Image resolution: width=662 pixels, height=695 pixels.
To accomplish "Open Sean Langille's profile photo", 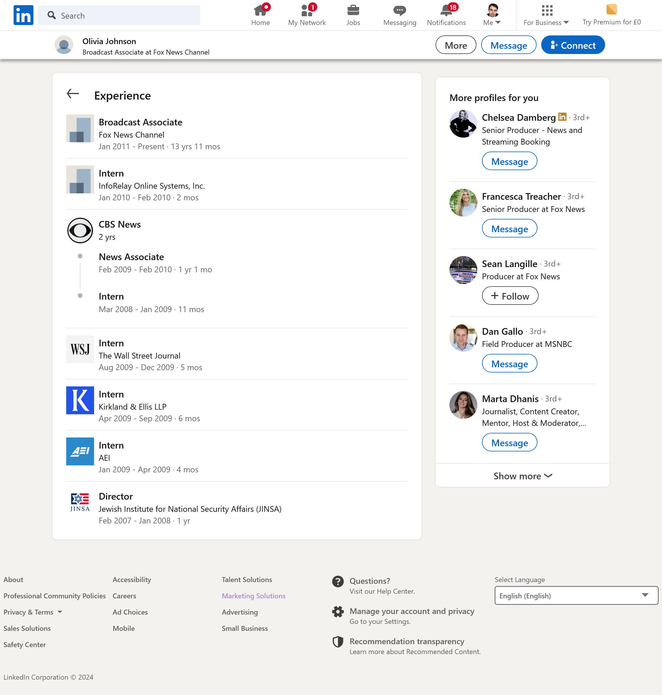I will click(x=463, y=270).
